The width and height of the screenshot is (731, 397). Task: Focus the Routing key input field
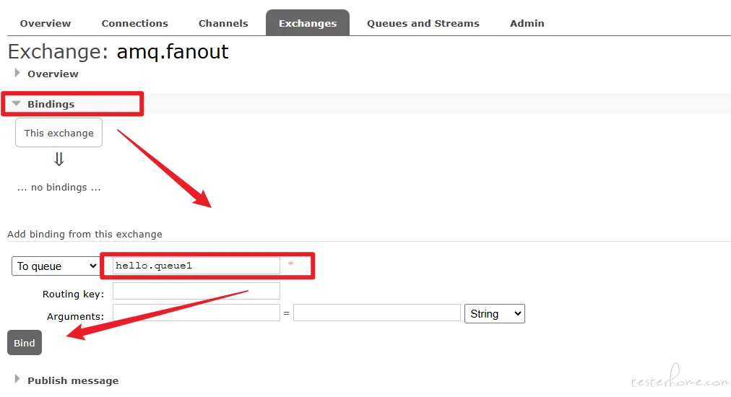(196, 291)
